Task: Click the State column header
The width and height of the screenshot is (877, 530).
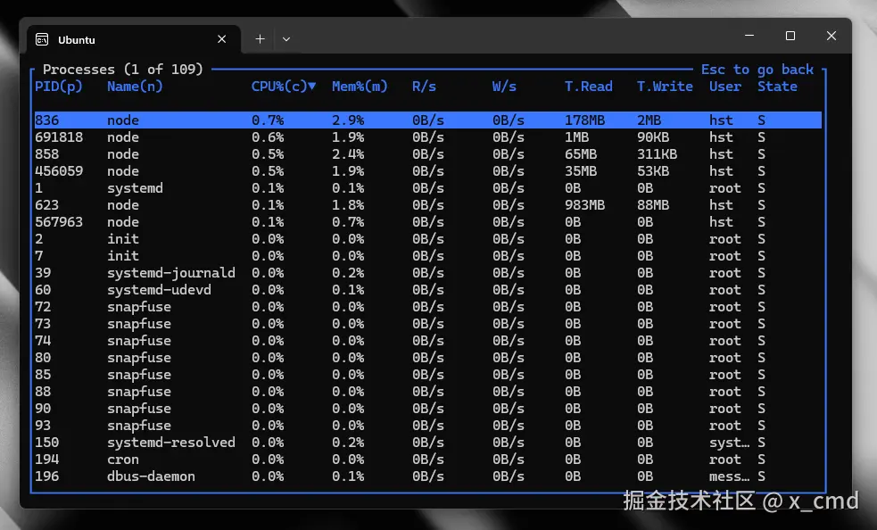Action: [777, 87]
